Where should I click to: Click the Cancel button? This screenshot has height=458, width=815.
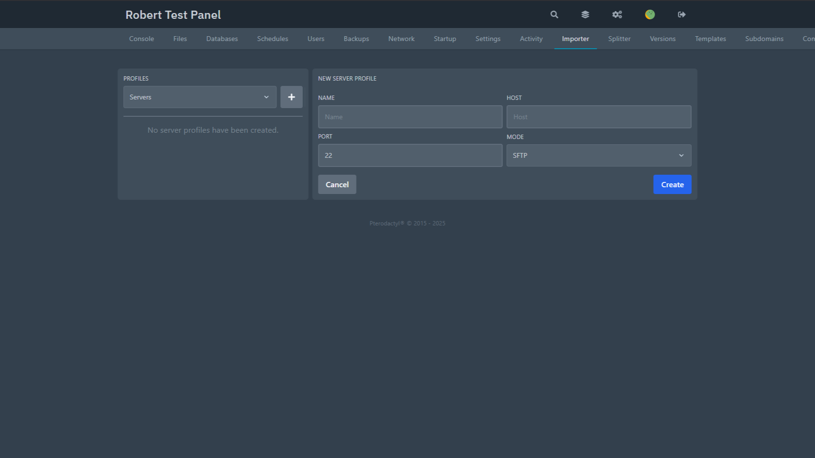pyautogui.click(x=337, y=184)
